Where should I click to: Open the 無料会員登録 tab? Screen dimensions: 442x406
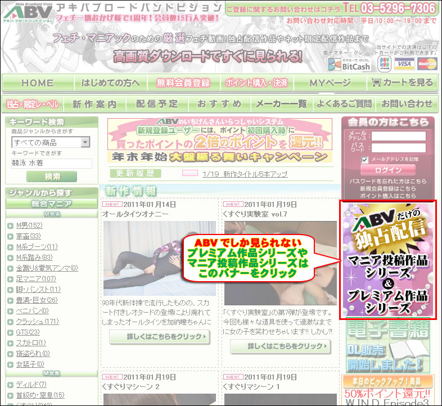pyautogui.click(x=183, y=83)
